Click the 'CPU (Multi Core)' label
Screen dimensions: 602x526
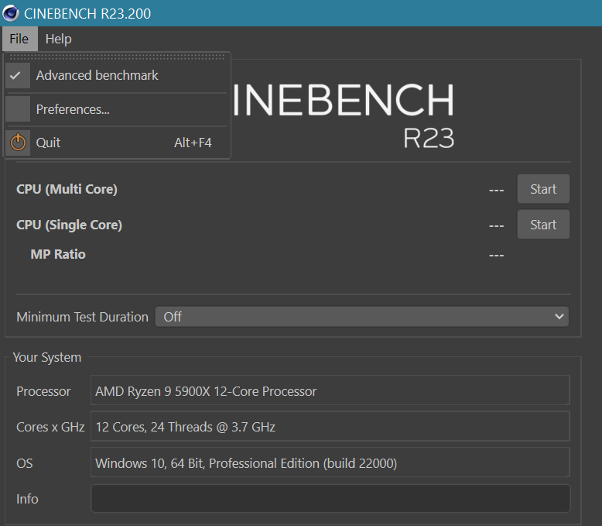coord(67,189)
